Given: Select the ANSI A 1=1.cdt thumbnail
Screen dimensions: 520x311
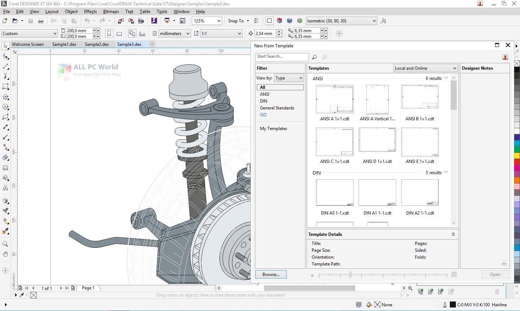Looking at the screenshot, I should pyautogui.click(x=335, y=100).
